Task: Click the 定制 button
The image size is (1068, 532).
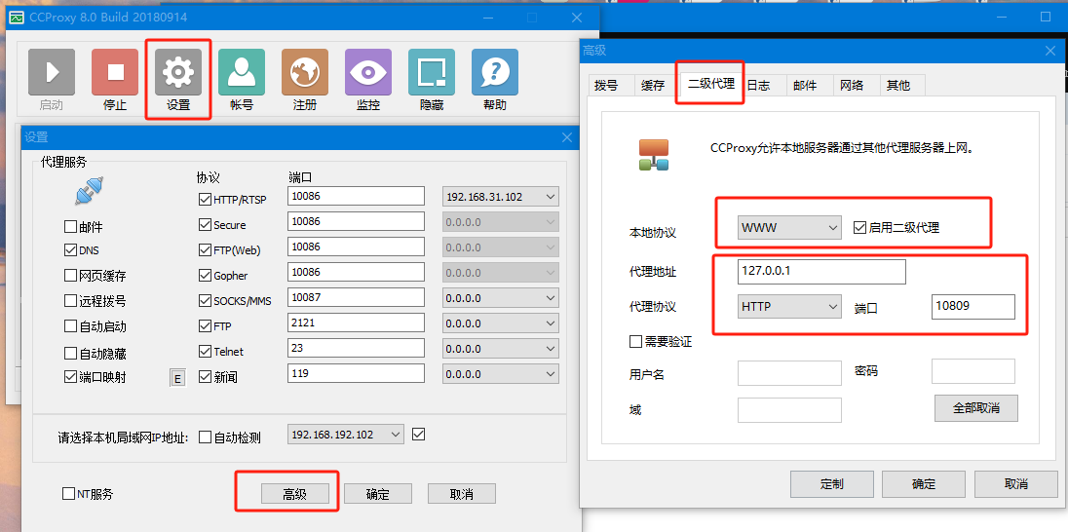Action: pos(831,483)
